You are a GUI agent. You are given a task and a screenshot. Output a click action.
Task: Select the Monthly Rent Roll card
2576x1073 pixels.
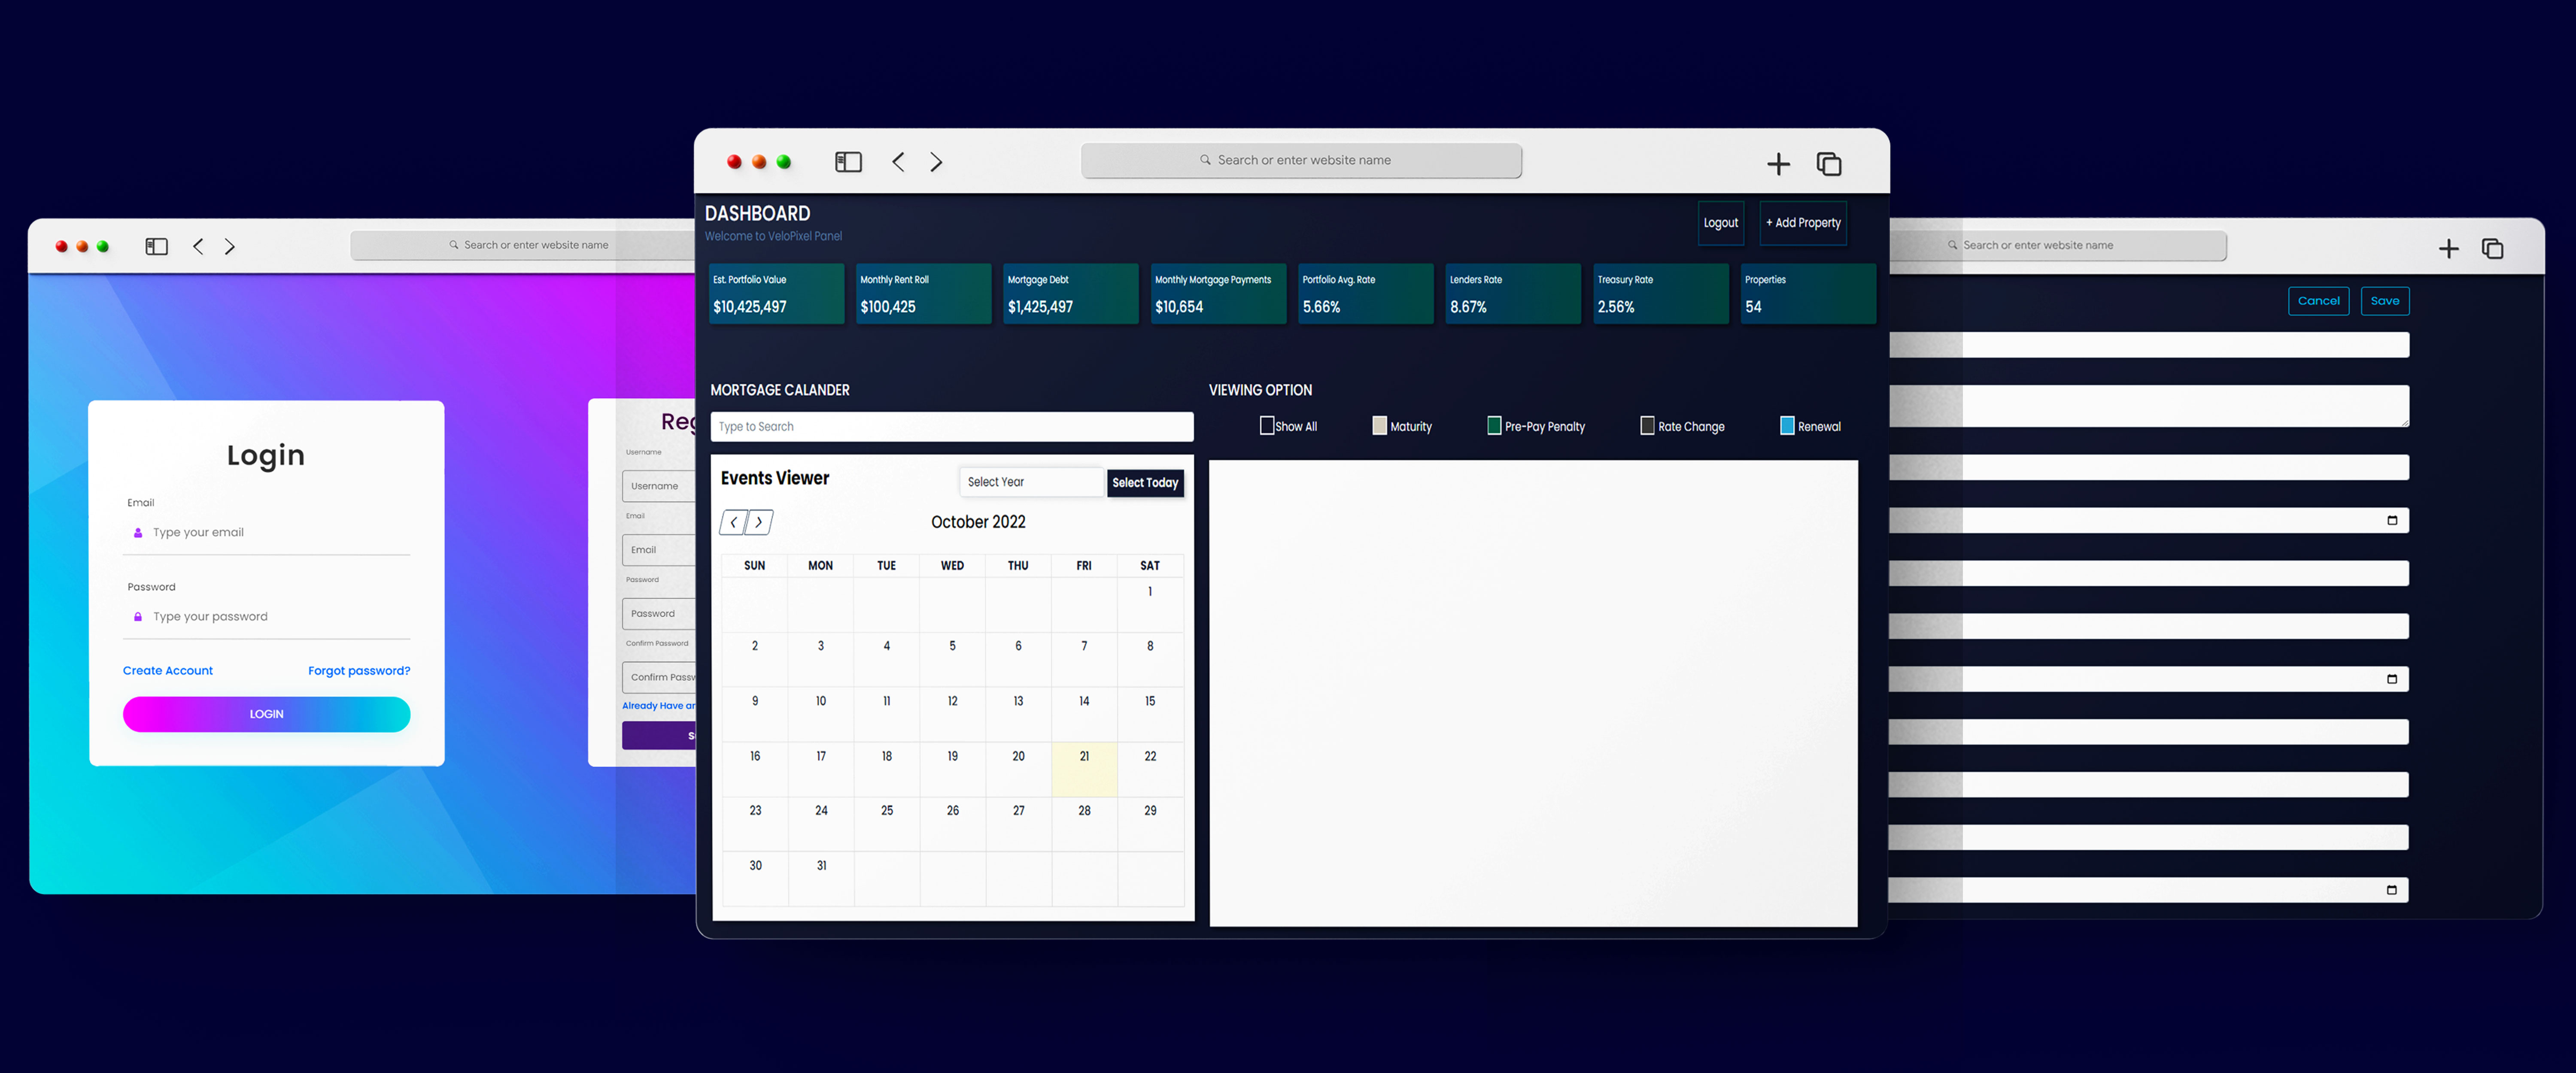point(923,293)
